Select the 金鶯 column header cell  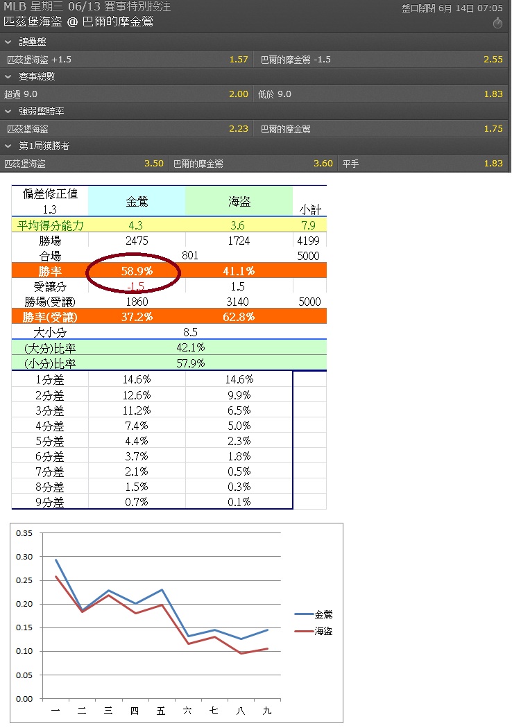click(137, 201)
